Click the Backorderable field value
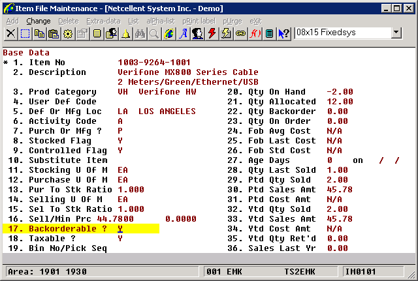Image resolution: width=418 pixels, height=281 pixels. pyautogui.click(x=120, y=229)
